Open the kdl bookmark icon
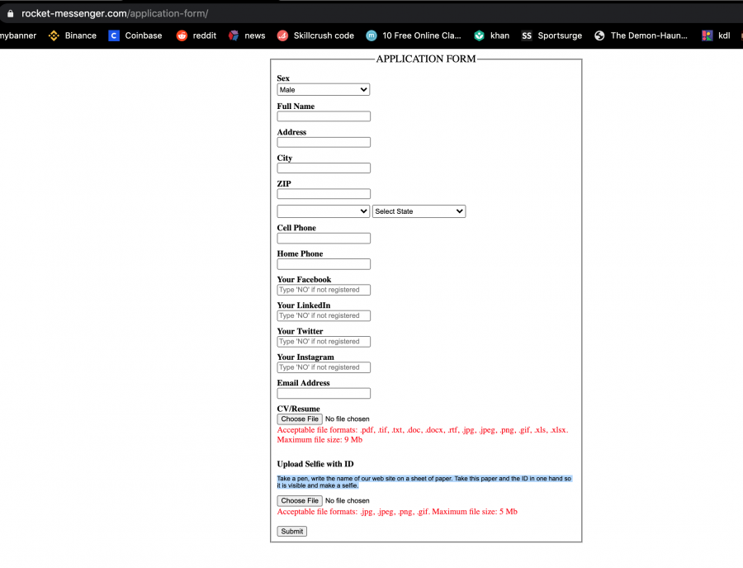The height and width of the screenshot is (568, 743). pos(707,35)
